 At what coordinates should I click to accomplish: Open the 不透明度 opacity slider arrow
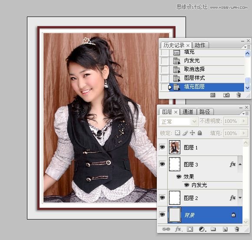coord(244,121)
